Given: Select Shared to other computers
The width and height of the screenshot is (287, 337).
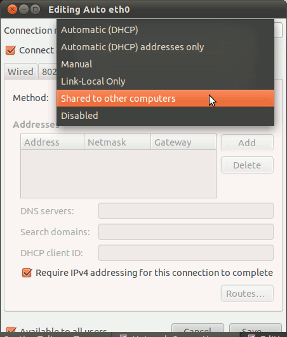Looking at the screenshot, I should point(165,99).
